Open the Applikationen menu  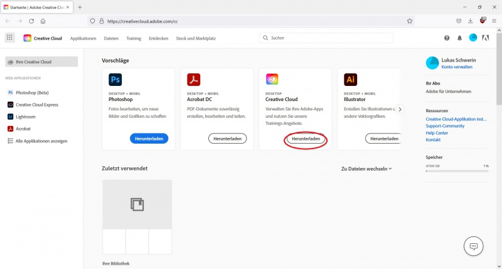coord(83,38)
